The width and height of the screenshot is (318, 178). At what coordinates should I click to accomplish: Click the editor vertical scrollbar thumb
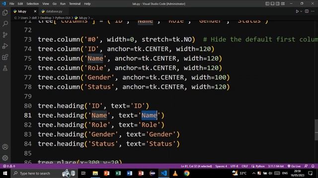(316, 130)
